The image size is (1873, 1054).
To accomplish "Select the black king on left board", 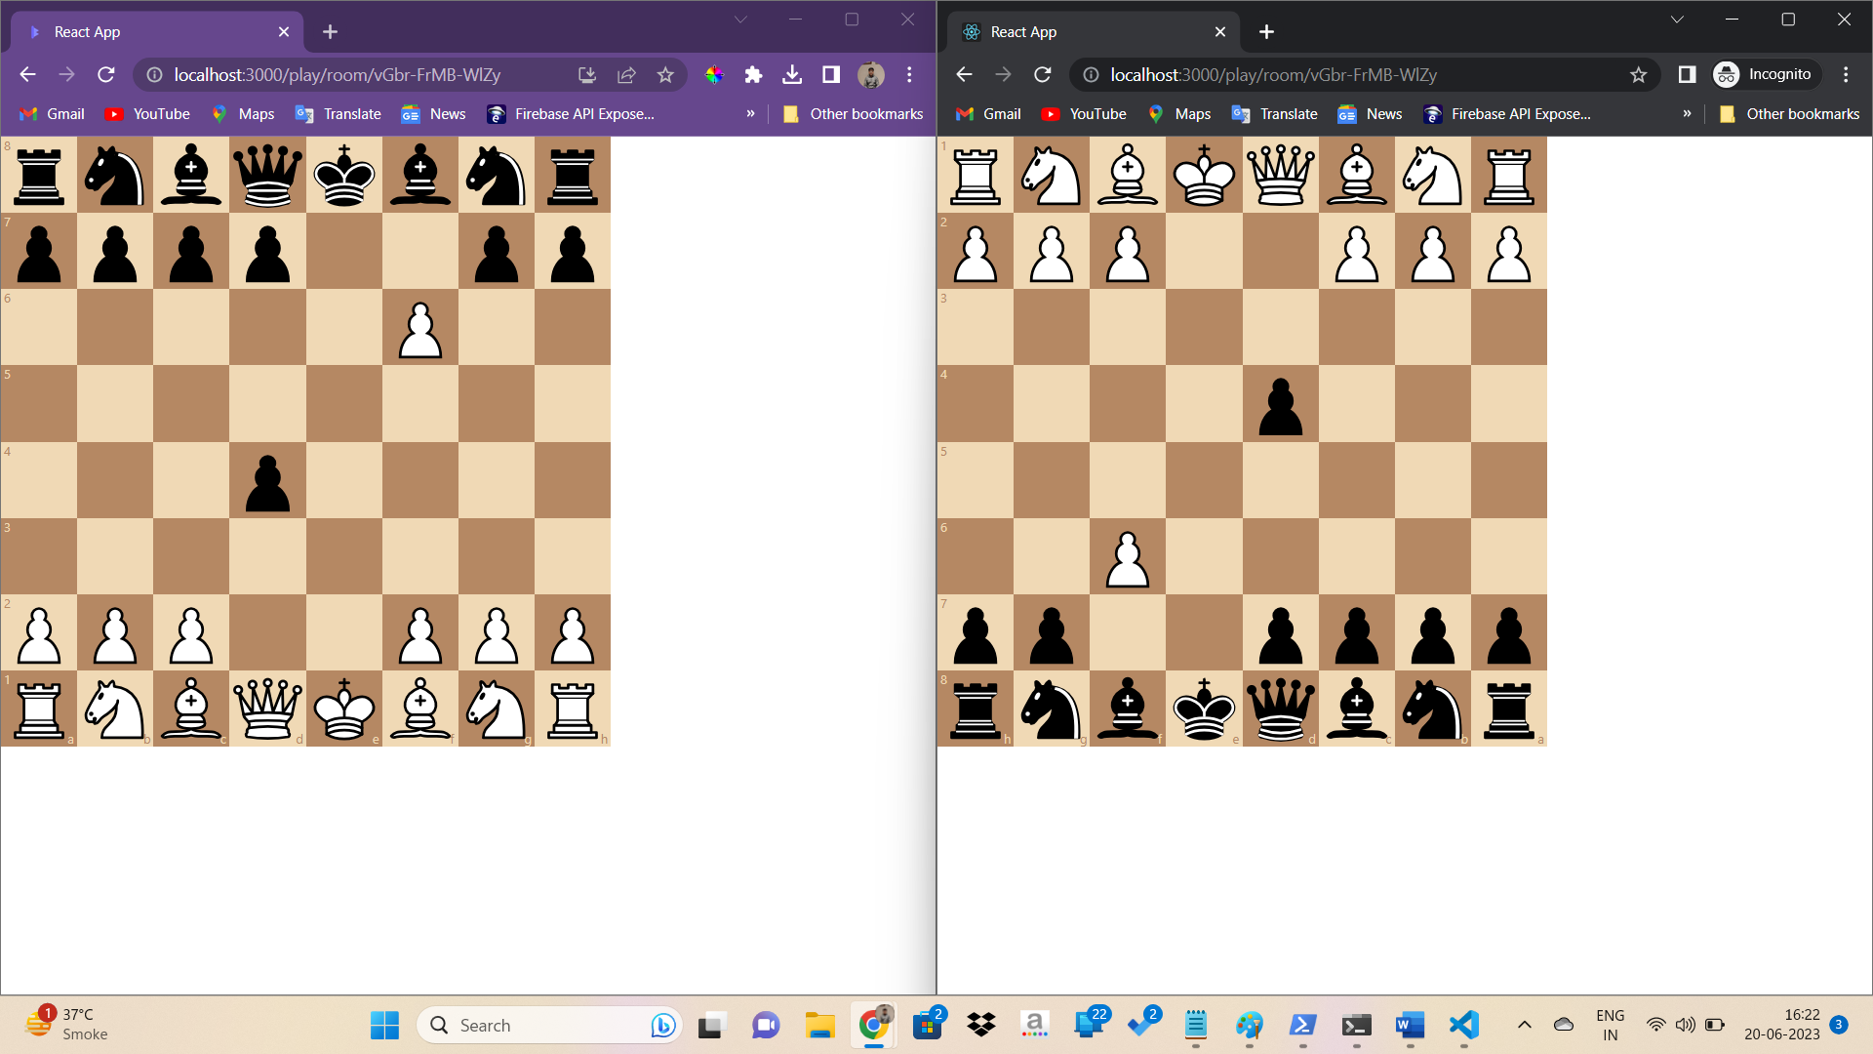I will (344, 175).
